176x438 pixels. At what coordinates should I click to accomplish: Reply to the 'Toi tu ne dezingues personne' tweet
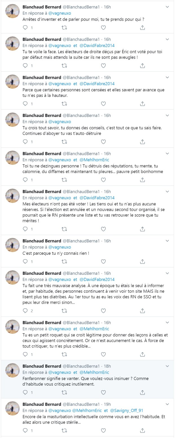(x=25, y=180)
